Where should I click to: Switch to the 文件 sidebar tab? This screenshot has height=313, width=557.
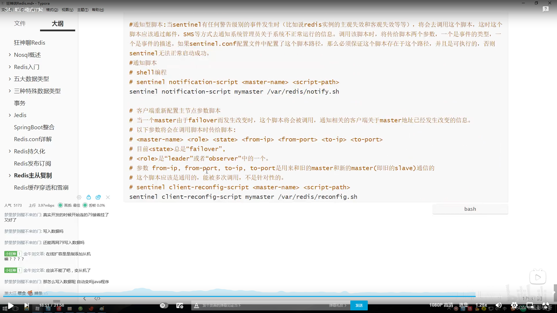coord(20,23)
